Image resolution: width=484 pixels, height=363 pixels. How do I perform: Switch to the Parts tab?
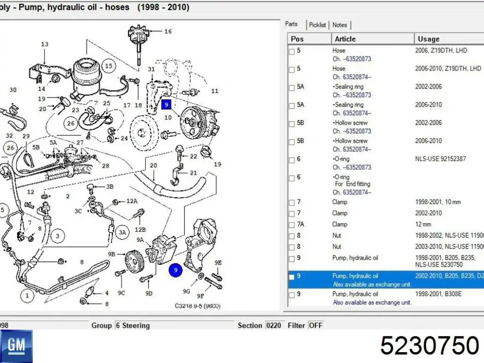pyautogui.click(x=291, y=24)
